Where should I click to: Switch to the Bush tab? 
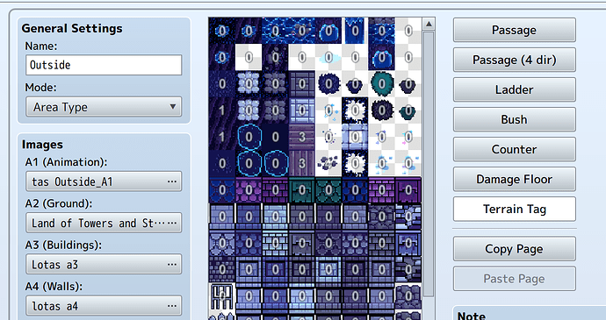(514, 119)
